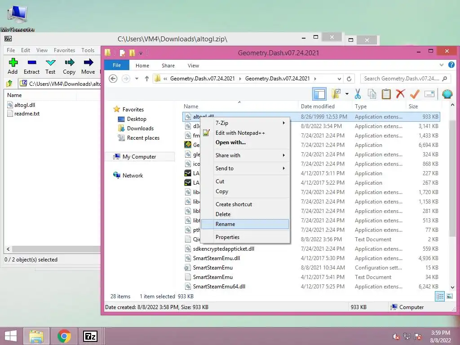Click the copy documents toolbar icon

[372, 94]
